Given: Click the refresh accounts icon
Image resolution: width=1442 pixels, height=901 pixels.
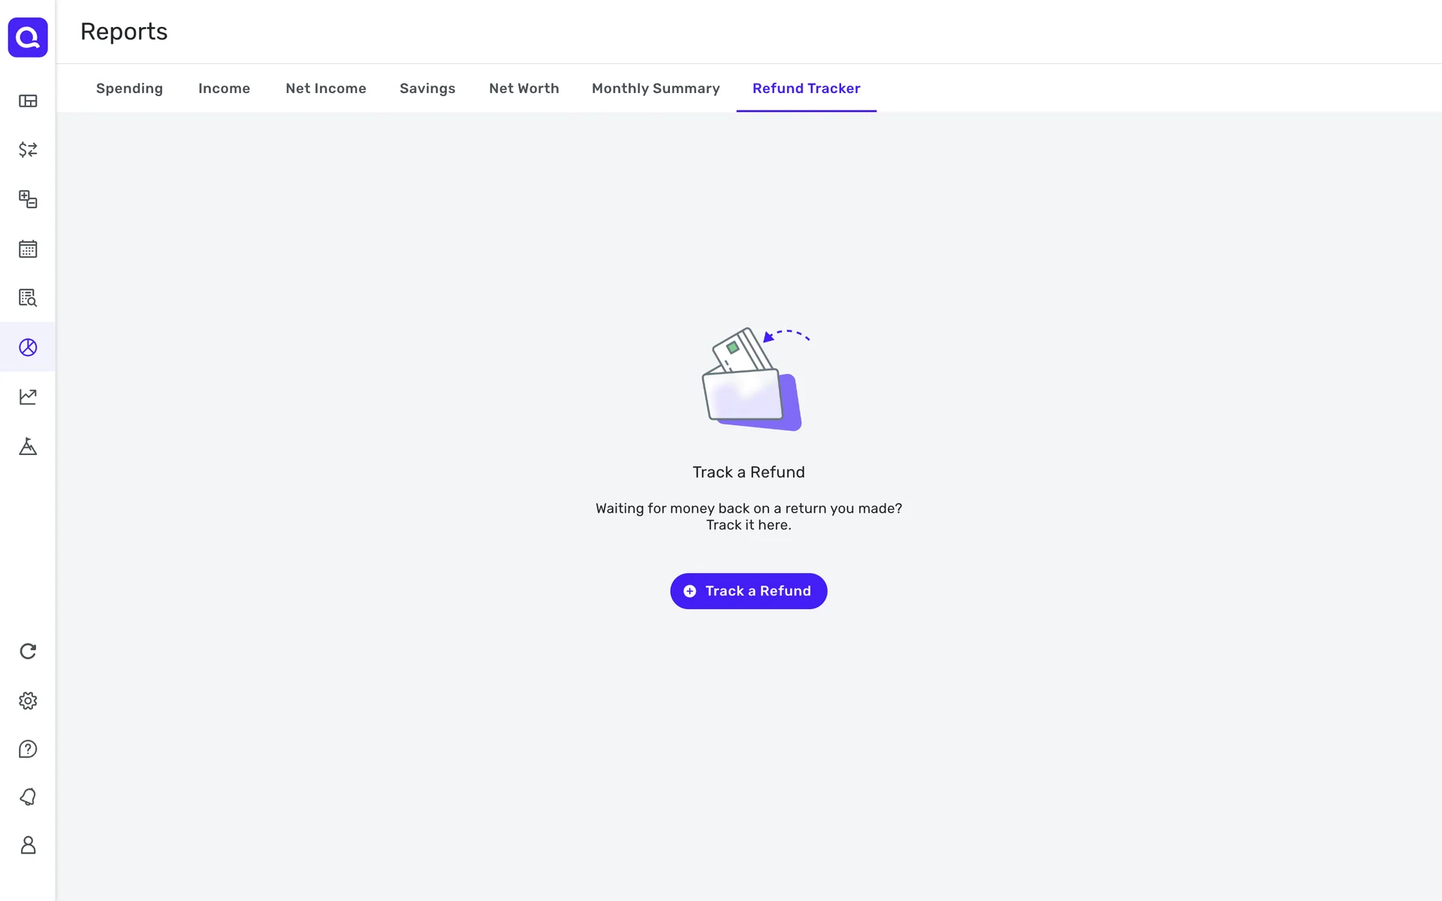Looking at the screenshot, I should pos(28,651).
